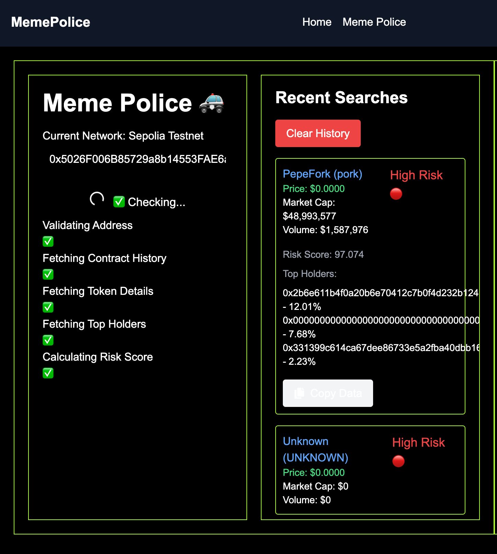The width and height of the screenshot is (497, 554).
Task: Select 'Fetching Contract History' step label
Action: (x=104, y=258)
